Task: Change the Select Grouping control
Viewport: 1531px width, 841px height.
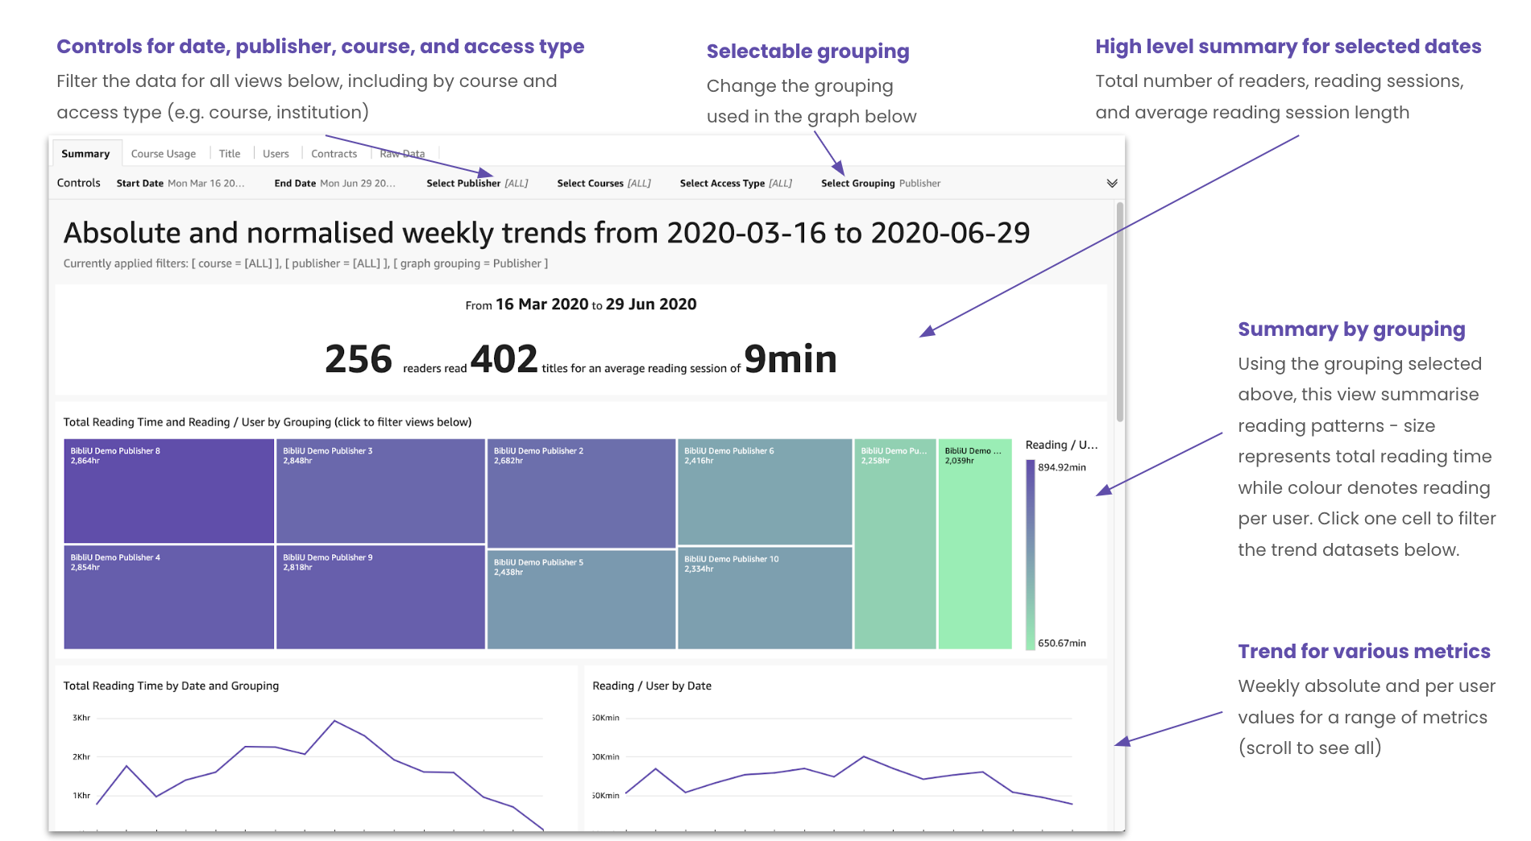Action: pyautogui.click(x=881, y=184)
